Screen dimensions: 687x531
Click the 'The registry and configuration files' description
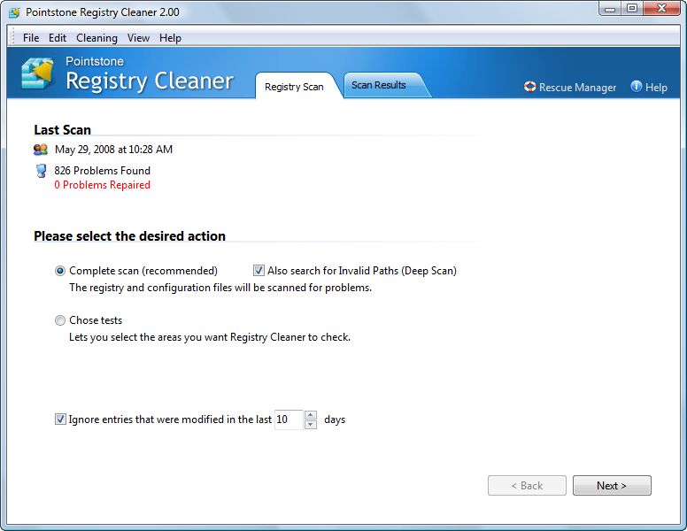click(220, 288)
